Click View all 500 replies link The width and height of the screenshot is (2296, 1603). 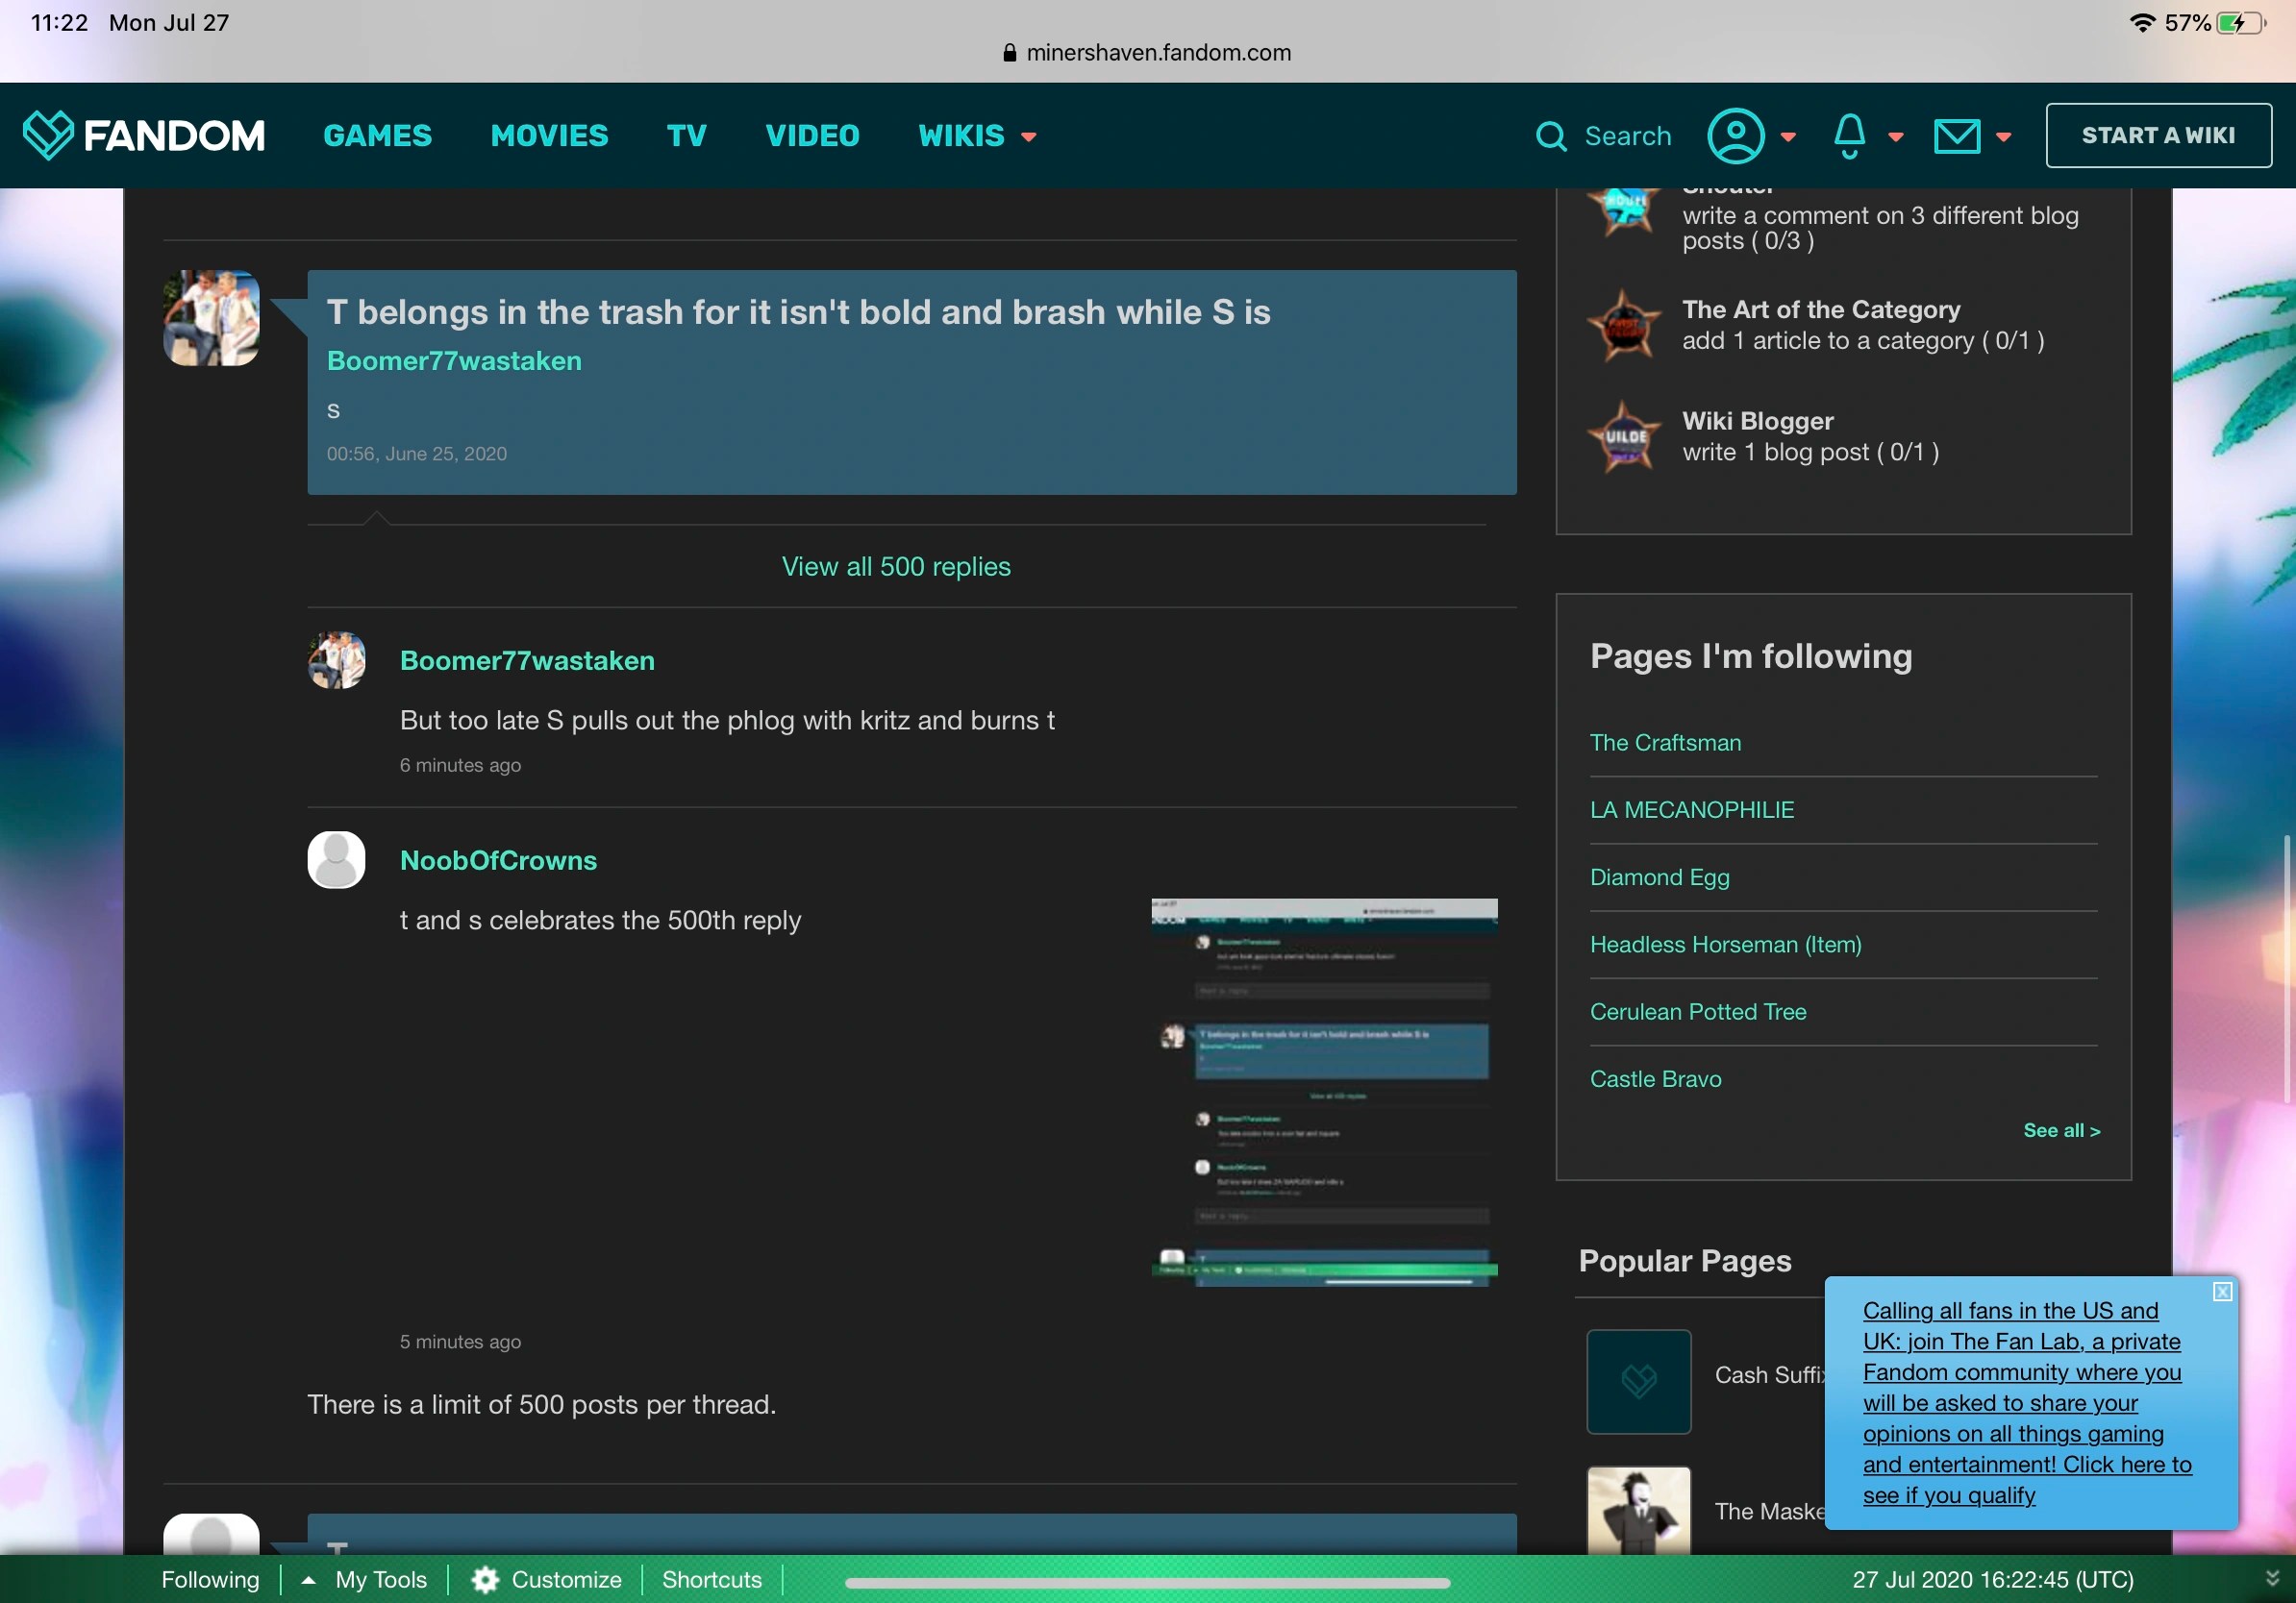(x=895, y=567)
